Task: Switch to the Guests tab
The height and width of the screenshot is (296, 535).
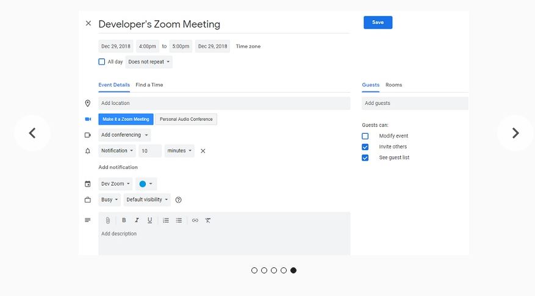Action: click(370, 85)
